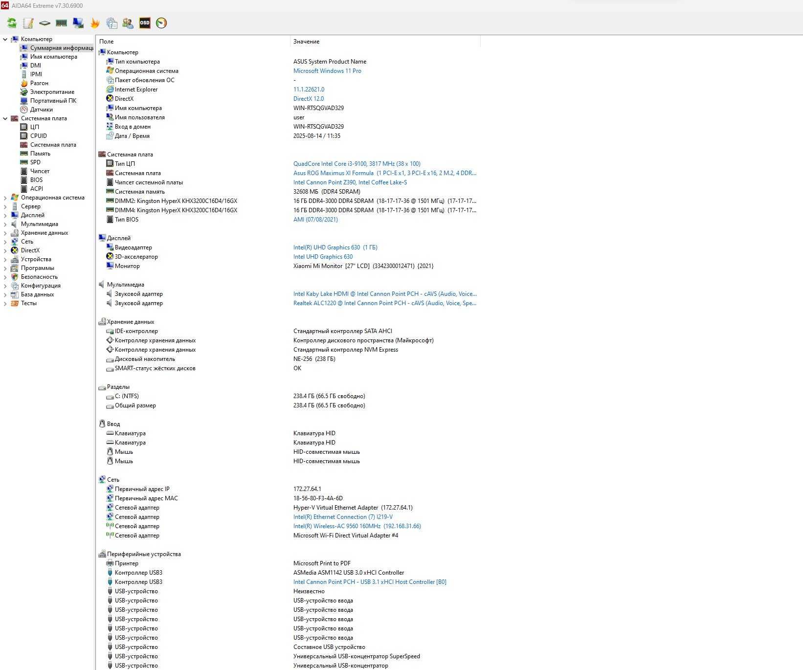The image size is (803, 670).
Task: Select Чипсет tree item
Action: [x=40, y=171]
